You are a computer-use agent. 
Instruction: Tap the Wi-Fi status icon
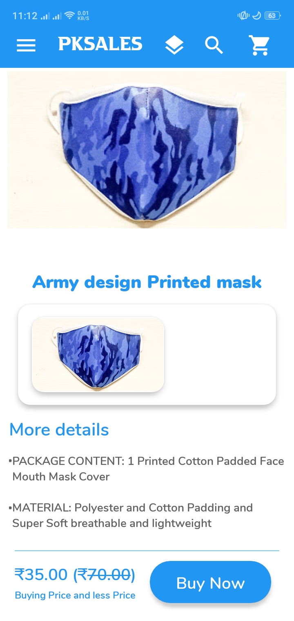coord(70,16)
